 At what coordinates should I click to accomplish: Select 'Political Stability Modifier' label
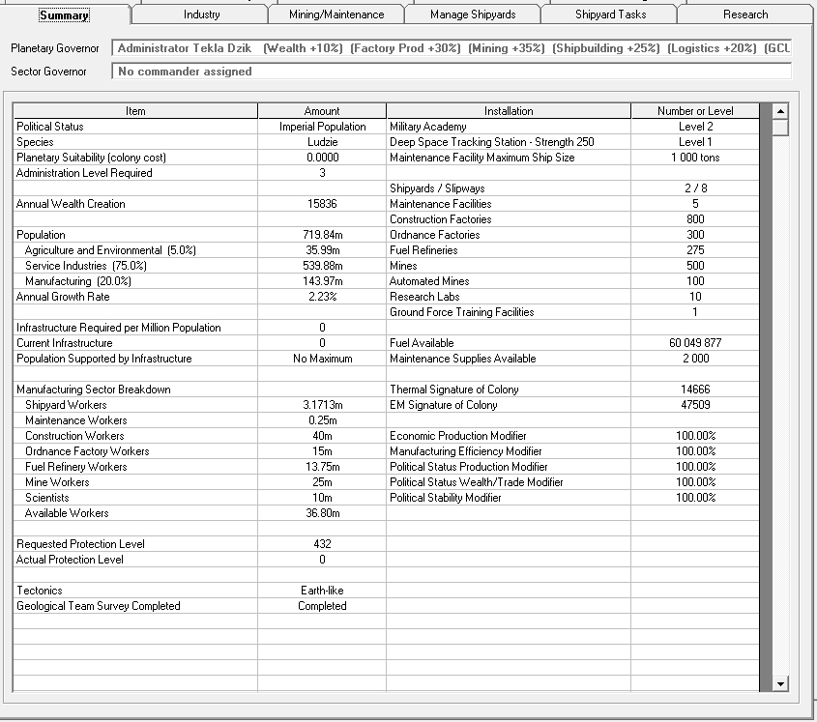(x=446, y=498)
